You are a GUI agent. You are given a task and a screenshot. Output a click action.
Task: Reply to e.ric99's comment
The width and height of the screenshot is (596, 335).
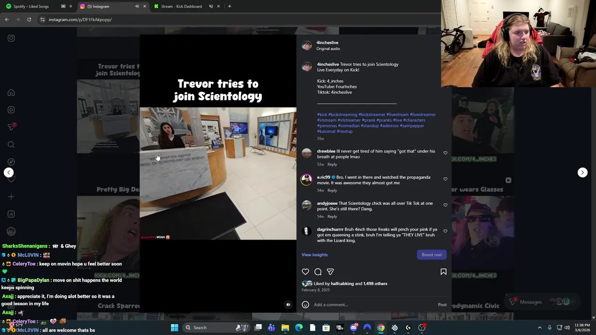(332, 190)
